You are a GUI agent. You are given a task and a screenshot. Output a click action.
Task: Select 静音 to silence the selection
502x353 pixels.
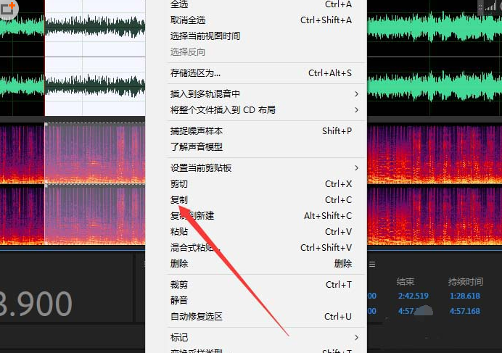tap(178, 301)
